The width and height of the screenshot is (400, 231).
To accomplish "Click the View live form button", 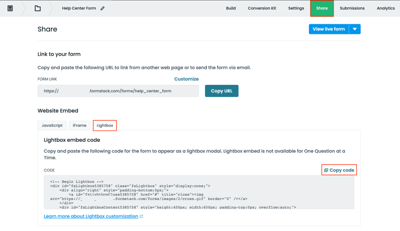I will click(x=329, y=29).
